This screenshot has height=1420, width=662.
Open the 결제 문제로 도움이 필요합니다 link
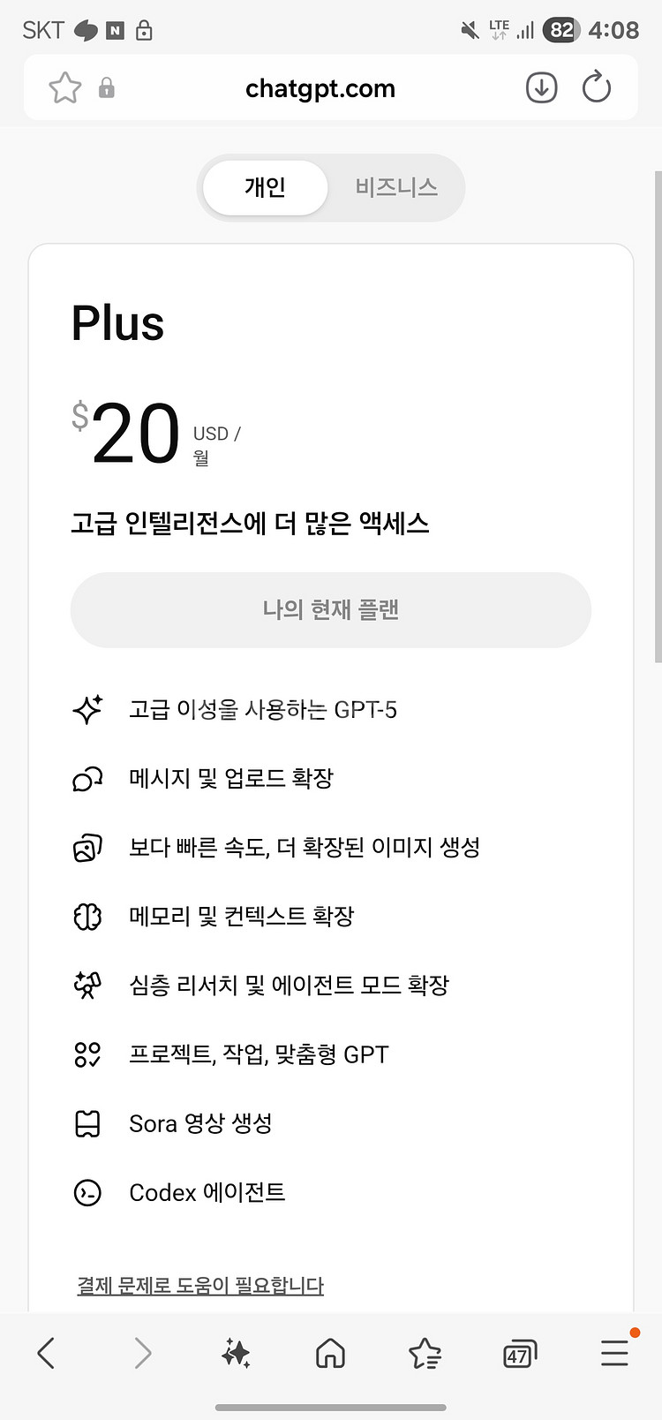200,1286
